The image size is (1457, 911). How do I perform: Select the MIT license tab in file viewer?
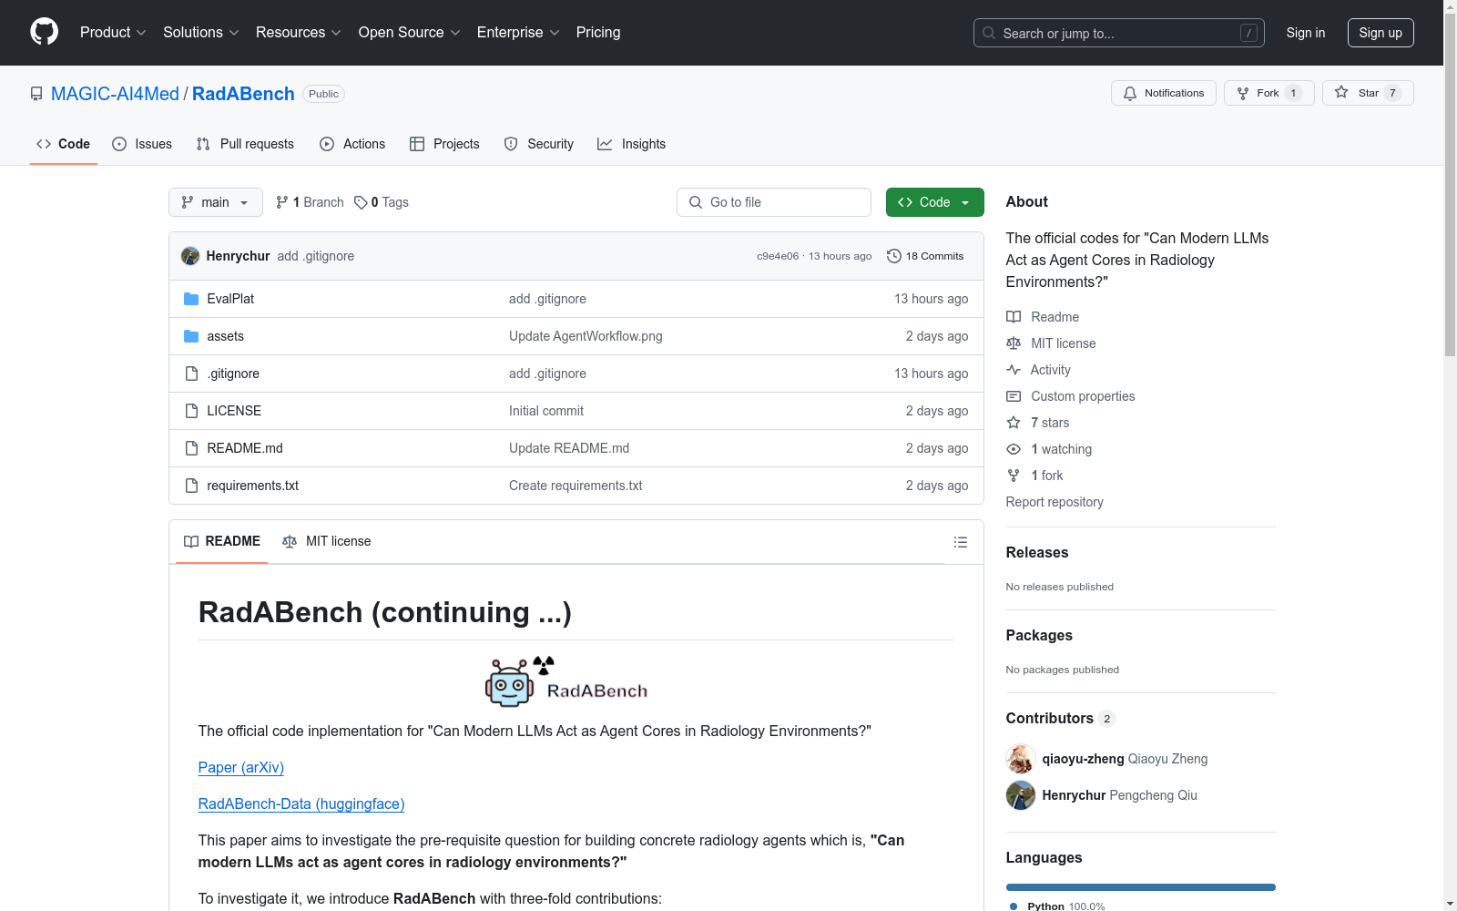pyautogui.click(x=327, y=542)
